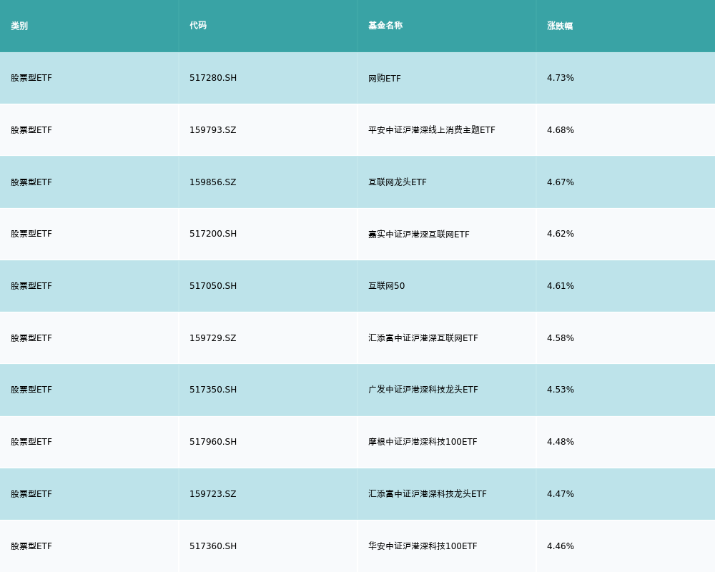Open the 网购ETF fund name

385,79
